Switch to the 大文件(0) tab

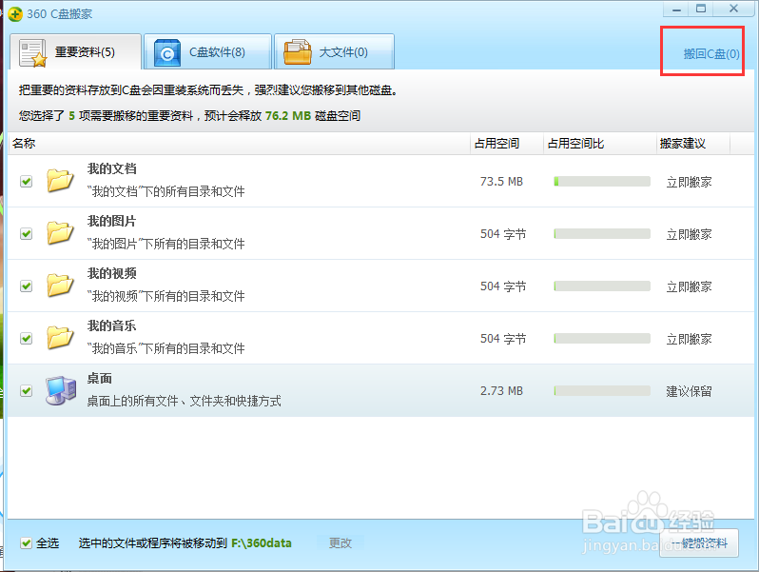coord(334,51)
